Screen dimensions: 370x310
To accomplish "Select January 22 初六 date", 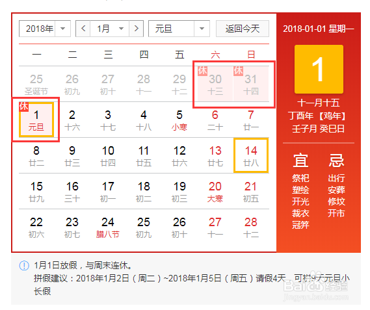I will tap(36, 227).
